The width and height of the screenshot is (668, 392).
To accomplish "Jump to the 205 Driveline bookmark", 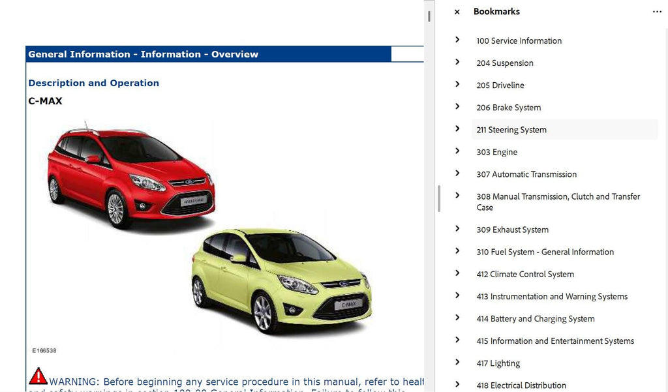I will click(x=500, y=85).
